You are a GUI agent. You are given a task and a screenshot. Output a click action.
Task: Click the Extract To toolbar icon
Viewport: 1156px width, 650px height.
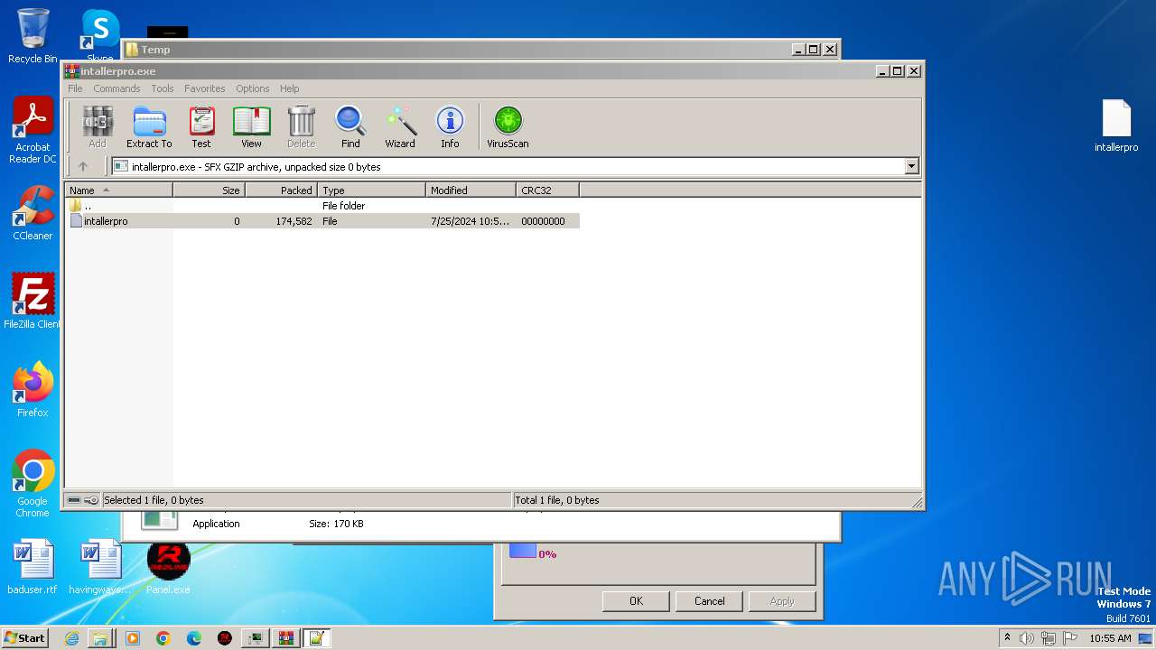click(149, 126)
